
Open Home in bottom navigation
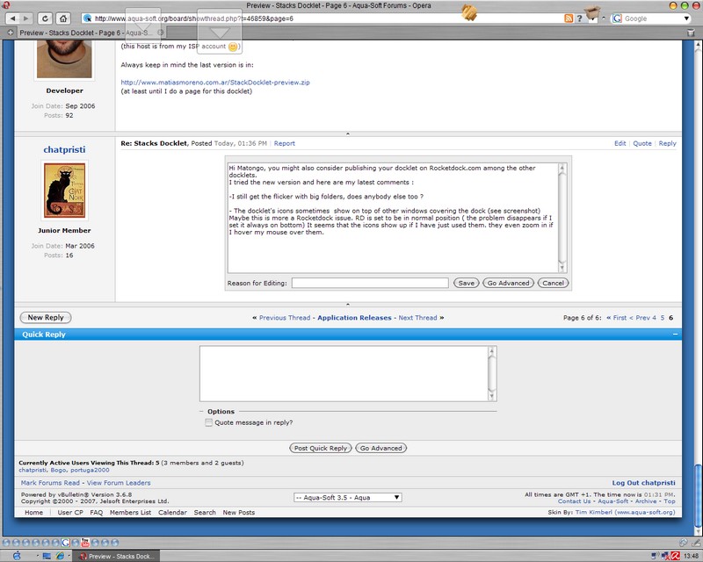33,513
